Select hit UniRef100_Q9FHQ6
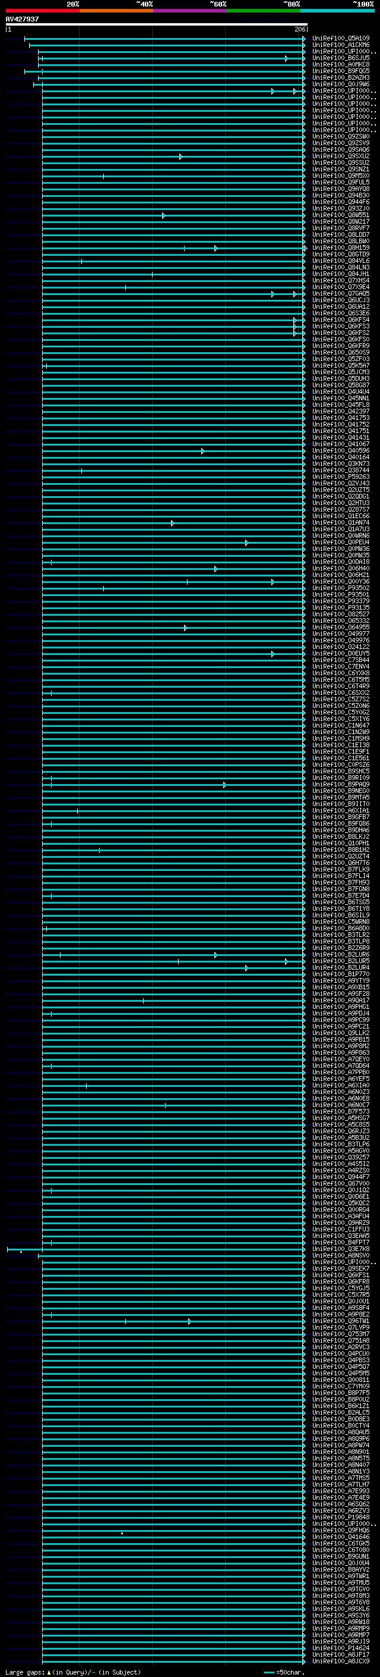Image resolution: width=380 pixels, height=1677 pixels. pyautogui.click(x=340, y=1530)
